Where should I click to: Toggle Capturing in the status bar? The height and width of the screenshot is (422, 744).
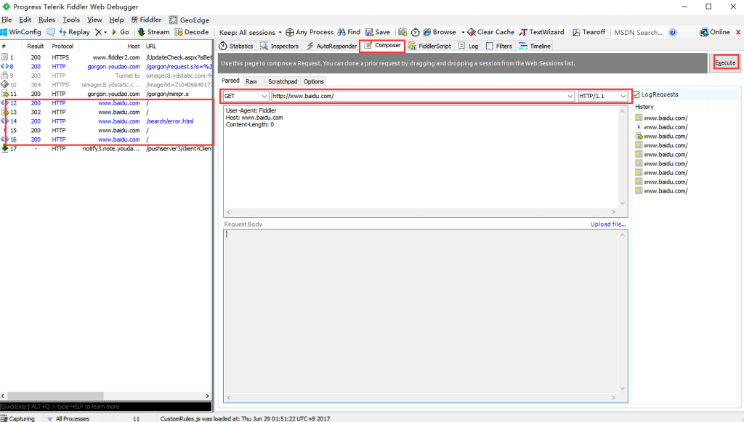tap(17, 418)
